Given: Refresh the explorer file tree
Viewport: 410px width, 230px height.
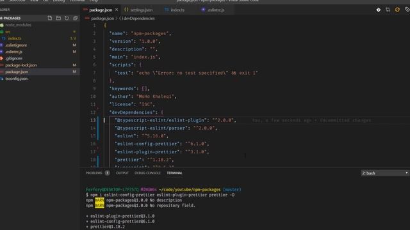Looking at the screenshot, I should tap(67, 18).
